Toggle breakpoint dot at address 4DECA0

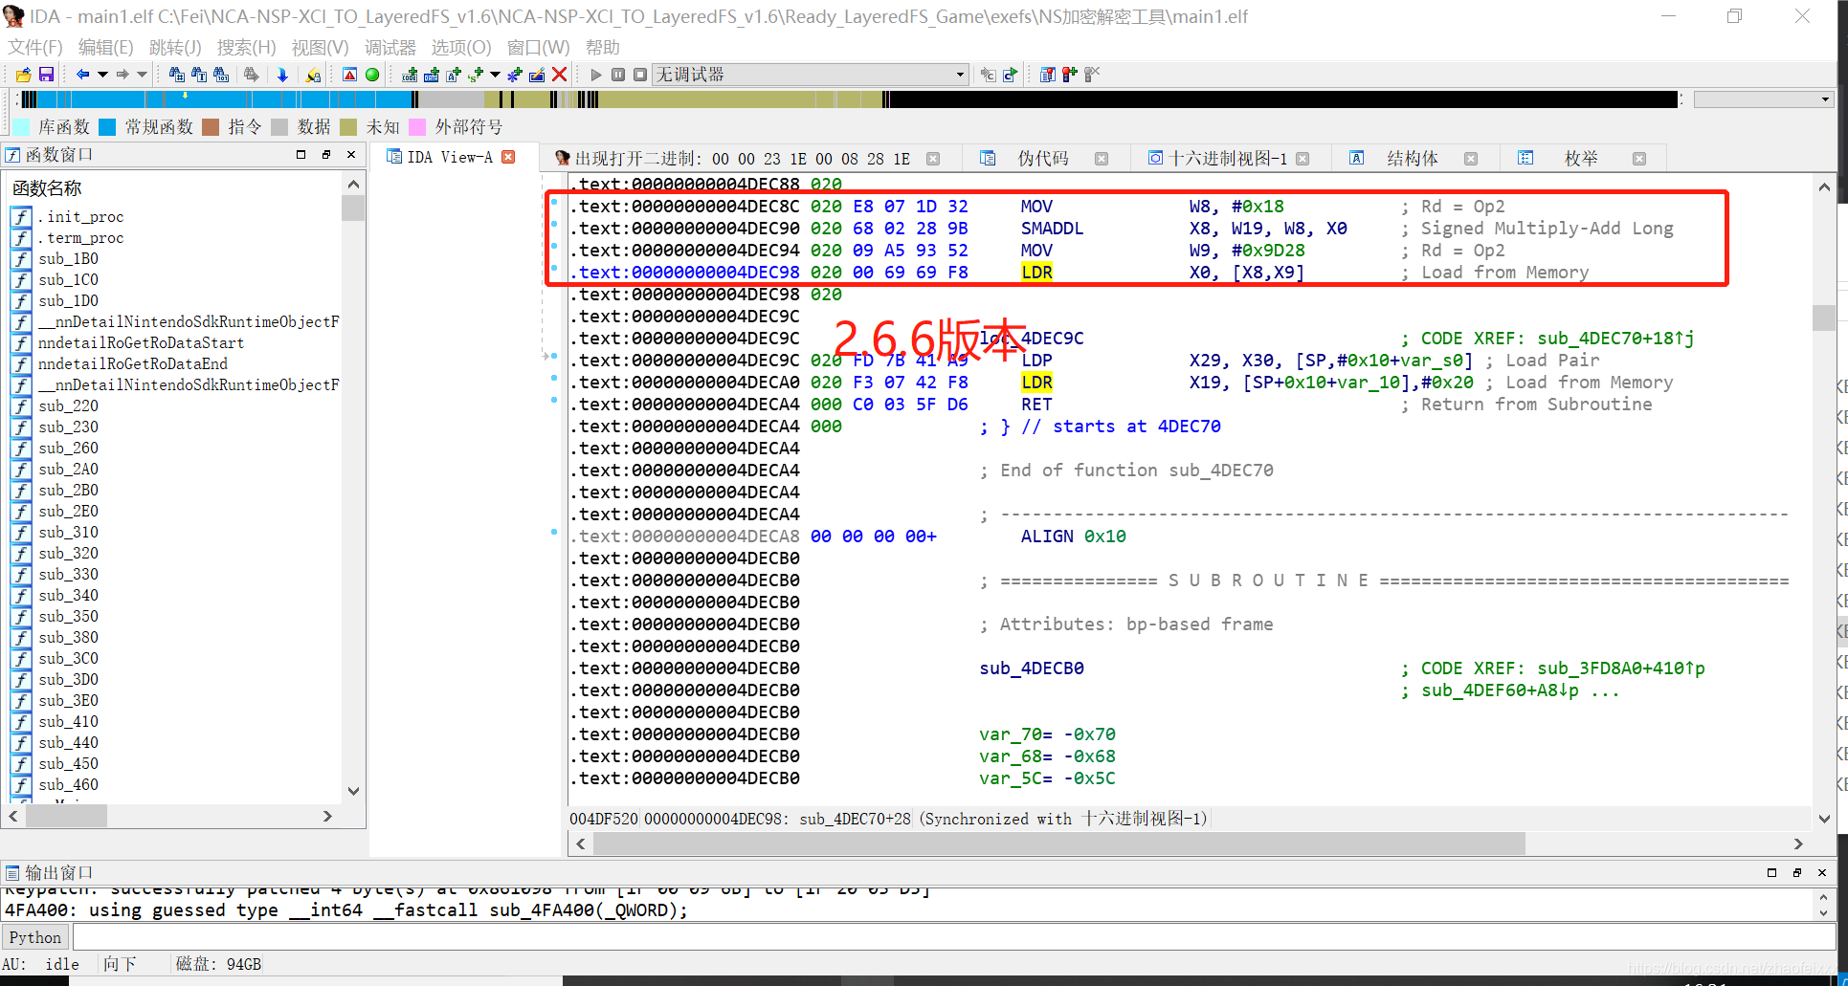point(554,378)
